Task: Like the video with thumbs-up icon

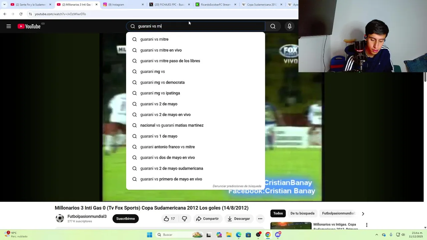Action: 166,219
